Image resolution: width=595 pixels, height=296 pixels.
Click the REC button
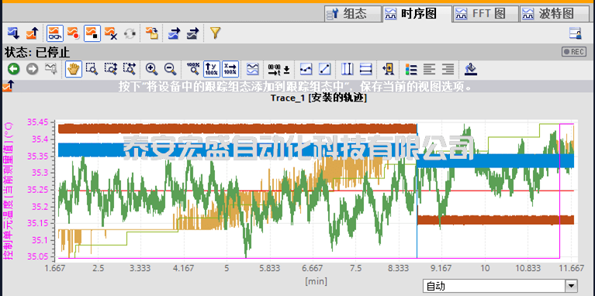point(573,52)
